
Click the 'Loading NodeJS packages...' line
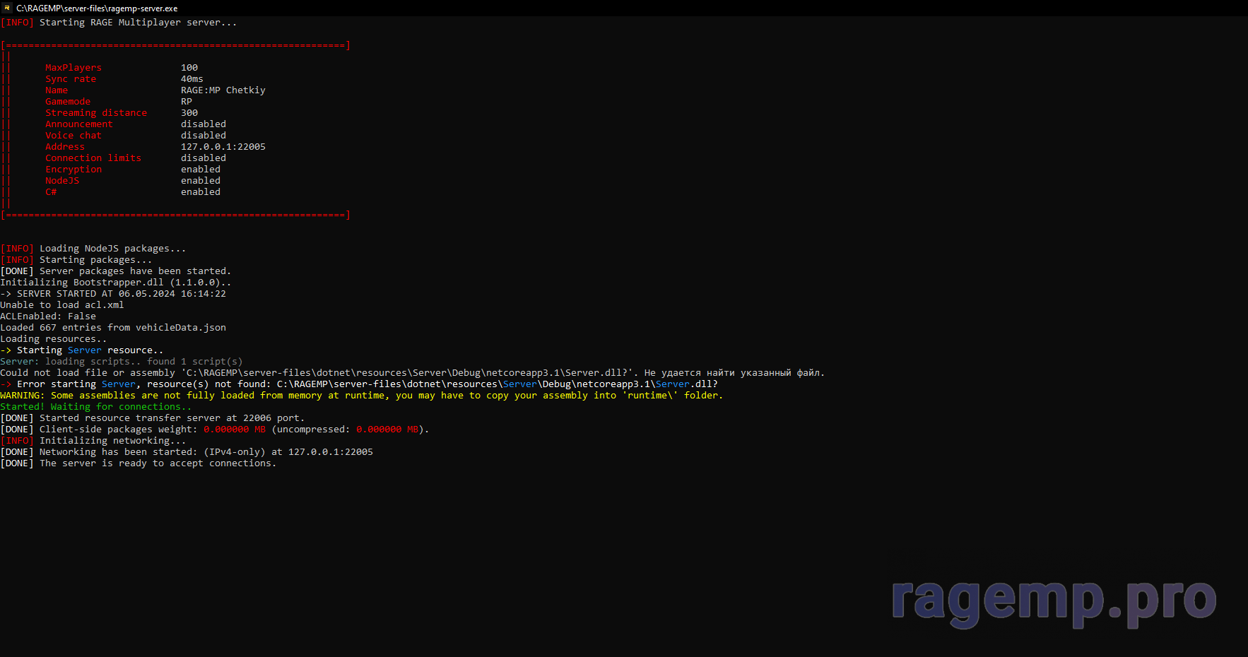pyautogui.click(x=93, y=249)
